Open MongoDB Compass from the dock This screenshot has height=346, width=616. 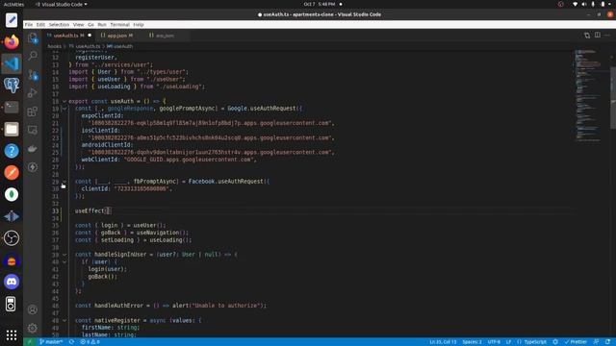pos(12,194)
